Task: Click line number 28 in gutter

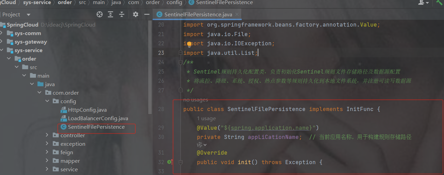Action: tap(161, 109)
